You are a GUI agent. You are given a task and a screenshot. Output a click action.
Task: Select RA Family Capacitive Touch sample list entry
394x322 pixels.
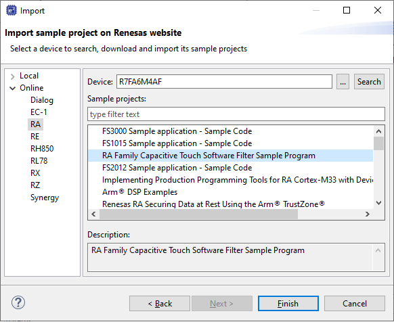(x=230, y=156)
